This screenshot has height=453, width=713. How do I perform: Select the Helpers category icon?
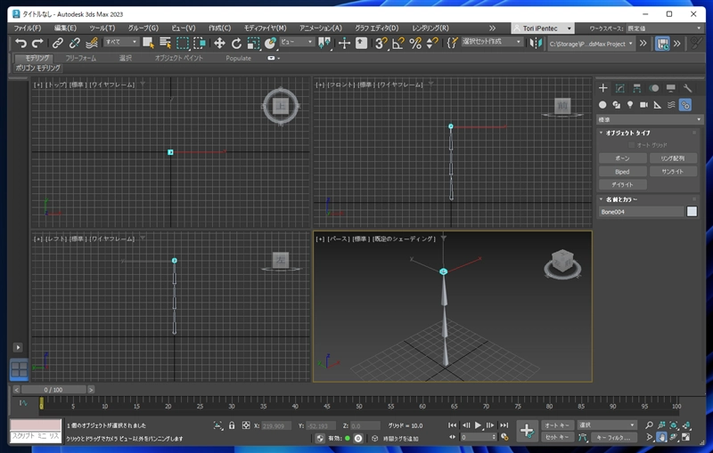click(658, 105)
